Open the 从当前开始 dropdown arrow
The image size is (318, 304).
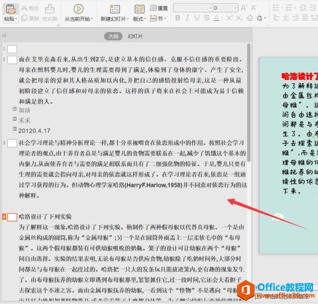pyautogui.click(x=92, y=19)
